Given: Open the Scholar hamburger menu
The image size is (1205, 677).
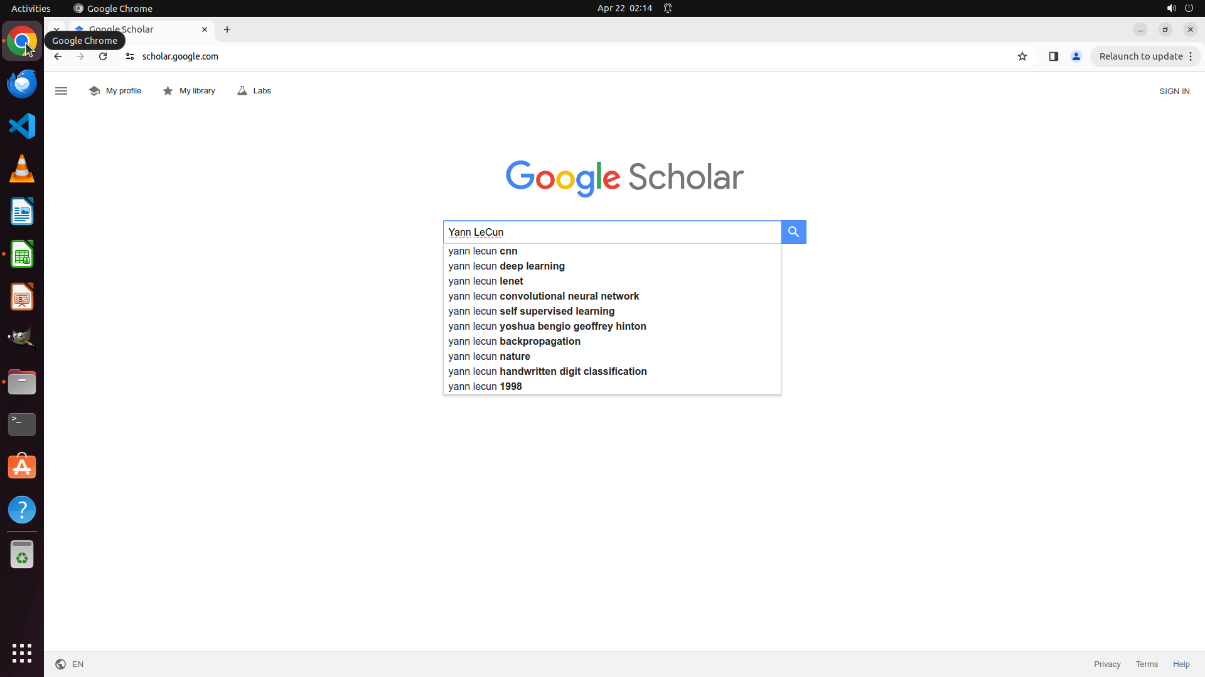Looking at the screenshot, I should [x=61, y=91].
